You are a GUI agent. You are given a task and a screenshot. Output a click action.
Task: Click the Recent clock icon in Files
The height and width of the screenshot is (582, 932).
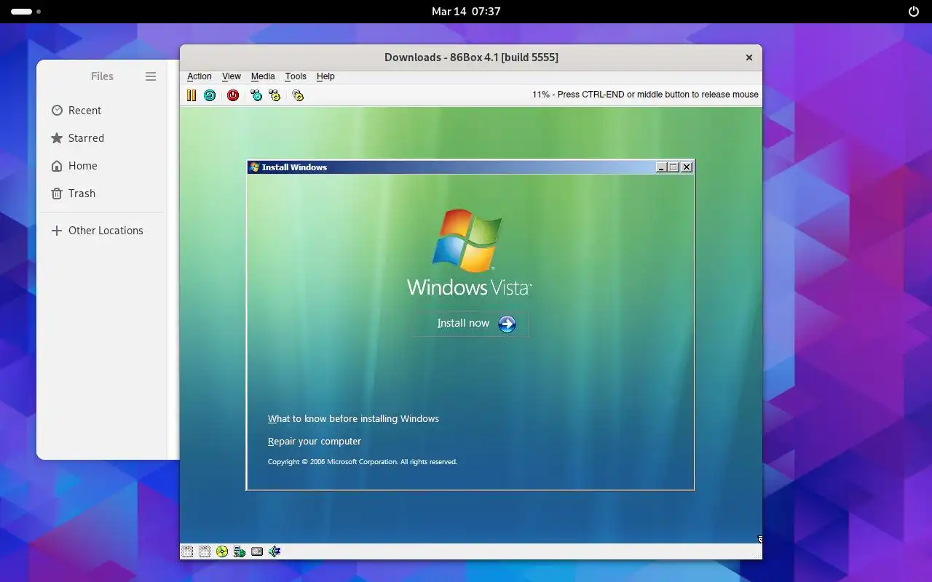pyautogui.click(x=57, y=111)
